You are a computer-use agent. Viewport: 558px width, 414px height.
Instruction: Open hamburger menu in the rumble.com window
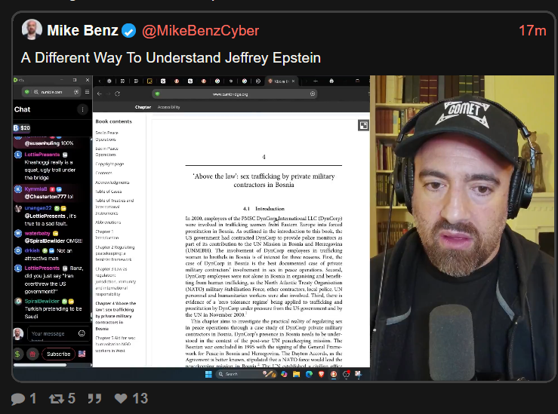point(87,92)
